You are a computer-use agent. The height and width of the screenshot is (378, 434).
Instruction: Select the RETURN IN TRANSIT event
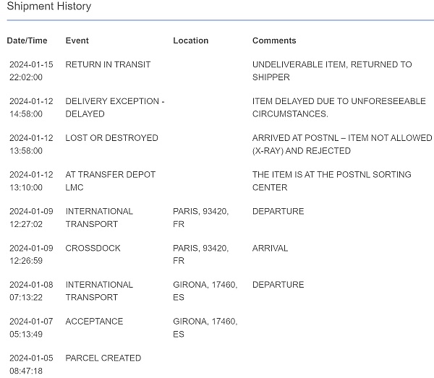click(x=108, y=64)
